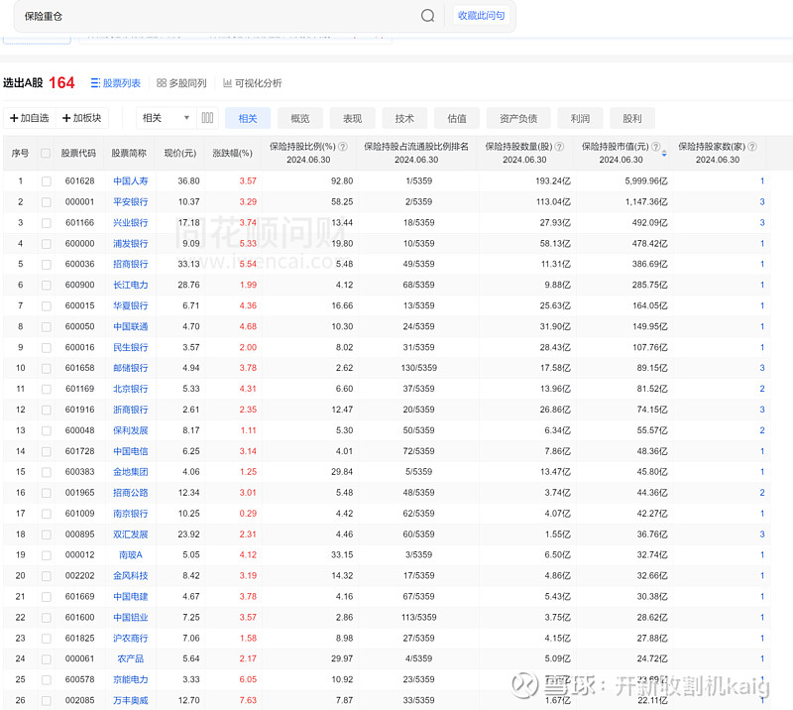Select the 兴业银行 row checkbox
The image size is (793, 710).
pos(46,223)
